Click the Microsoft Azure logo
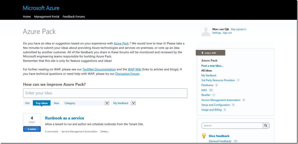The image size is (298, 144). pos(41,8)
